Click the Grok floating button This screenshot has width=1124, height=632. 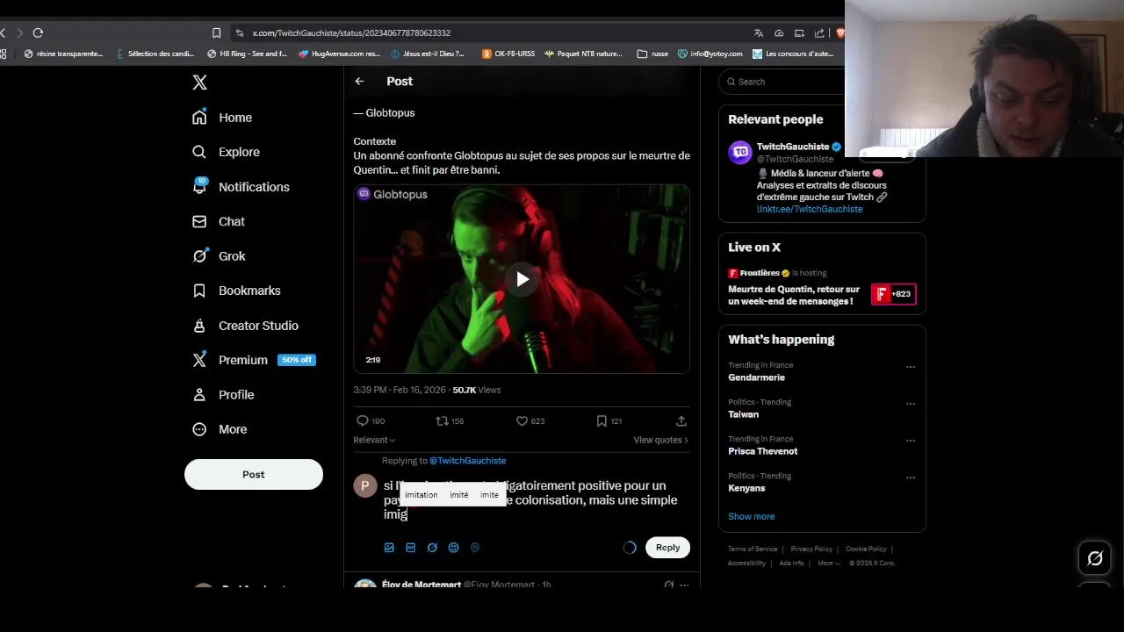coord(1095,558)
